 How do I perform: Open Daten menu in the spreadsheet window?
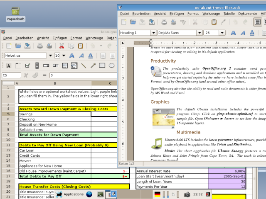111,38
